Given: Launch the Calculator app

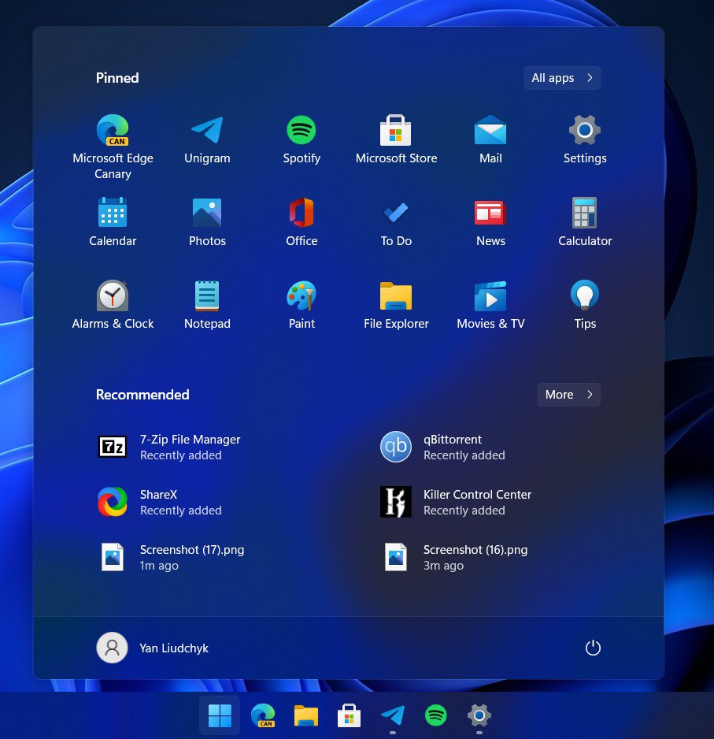Looking at the screenshot, I should pos(585,221).
